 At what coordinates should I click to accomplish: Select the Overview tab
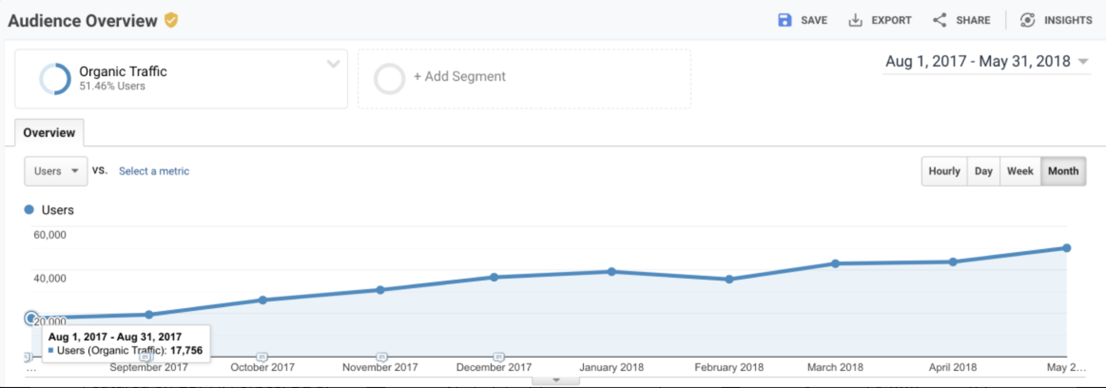(49, 133)
